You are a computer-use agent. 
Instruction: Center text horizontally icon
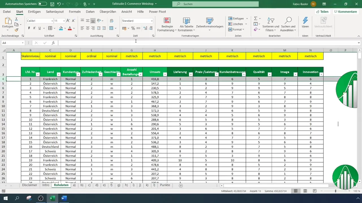point(88,28)
